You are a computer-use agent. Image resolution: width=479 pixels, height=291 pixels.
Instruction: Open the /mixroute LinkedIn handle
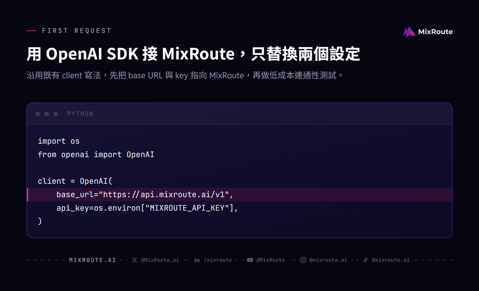[218, 260]
